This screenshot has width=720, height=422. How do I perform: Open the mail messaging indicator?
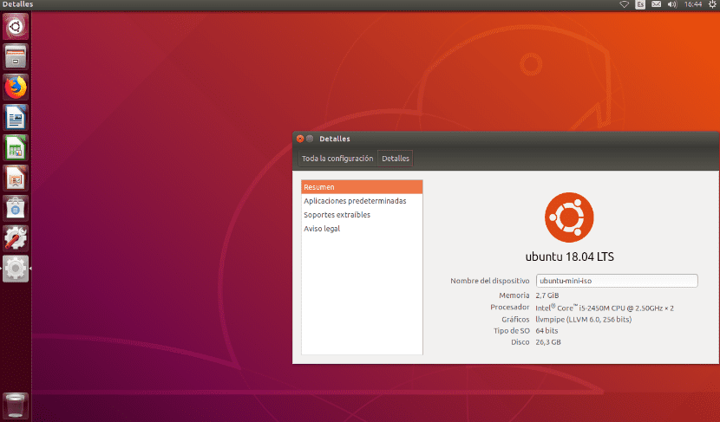pyautogui.click(x=656, y=5)
